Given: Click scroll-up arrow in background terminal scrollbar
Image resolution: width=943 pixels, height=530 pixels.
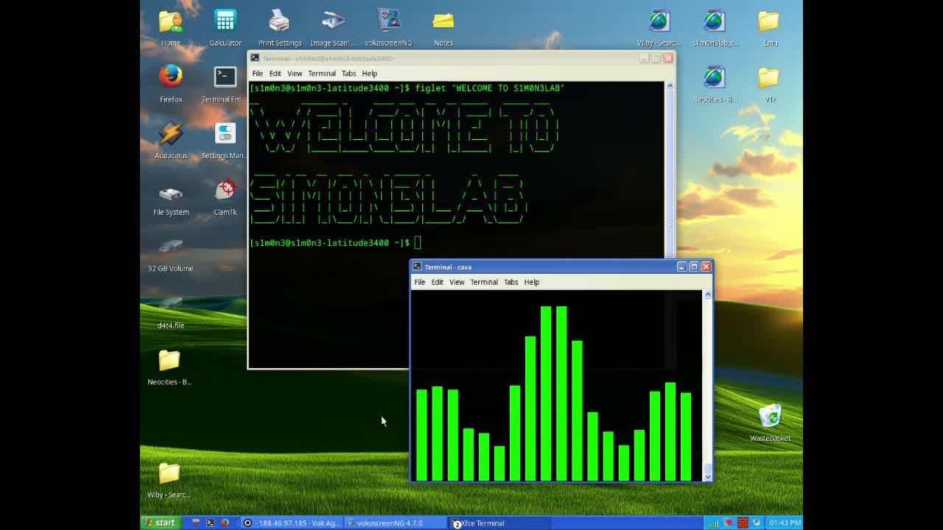Looking at the screenshot, I should click(670, 86).
